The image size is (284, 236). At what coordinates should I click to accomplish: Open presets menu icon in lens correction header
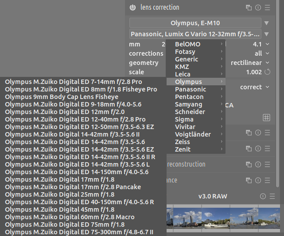pyautogui.click(x=267, y=8)
